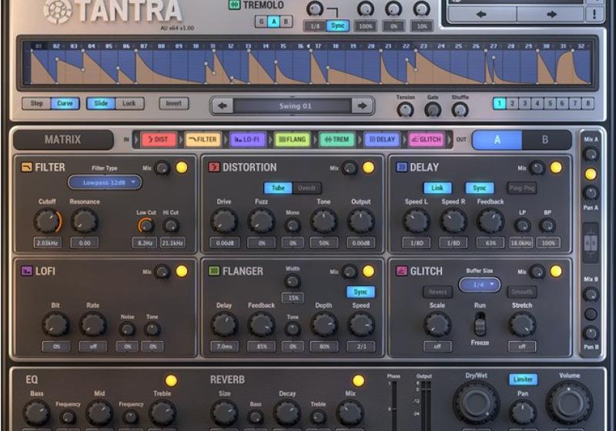Toggle the Flanger Sync button
The height and width of the screenshot is (431, 616).
pos(360,292)
